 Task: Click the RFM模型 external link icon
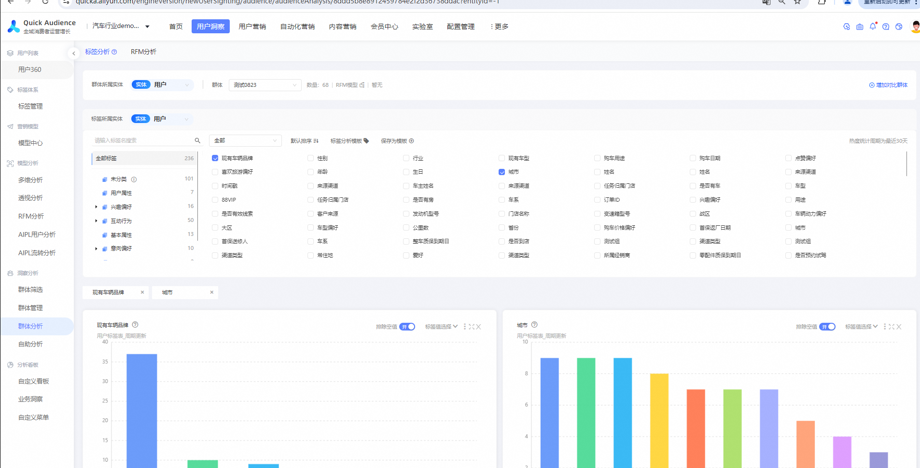tap(362, 85)
